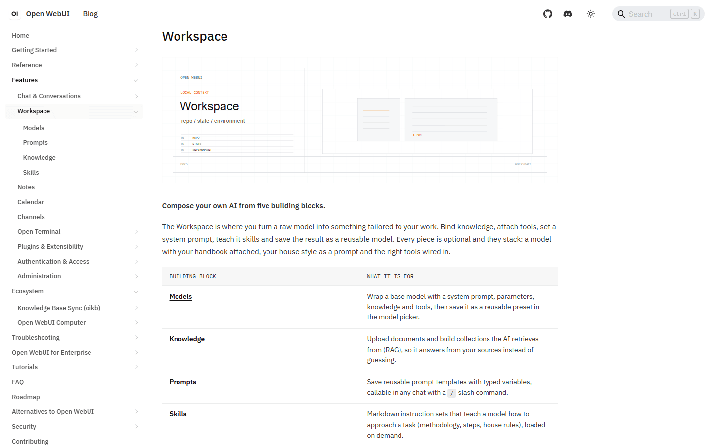Follow the Prompts link in table
The width and height of the screenshot is (712, 445).
click(x=183, y=382)
